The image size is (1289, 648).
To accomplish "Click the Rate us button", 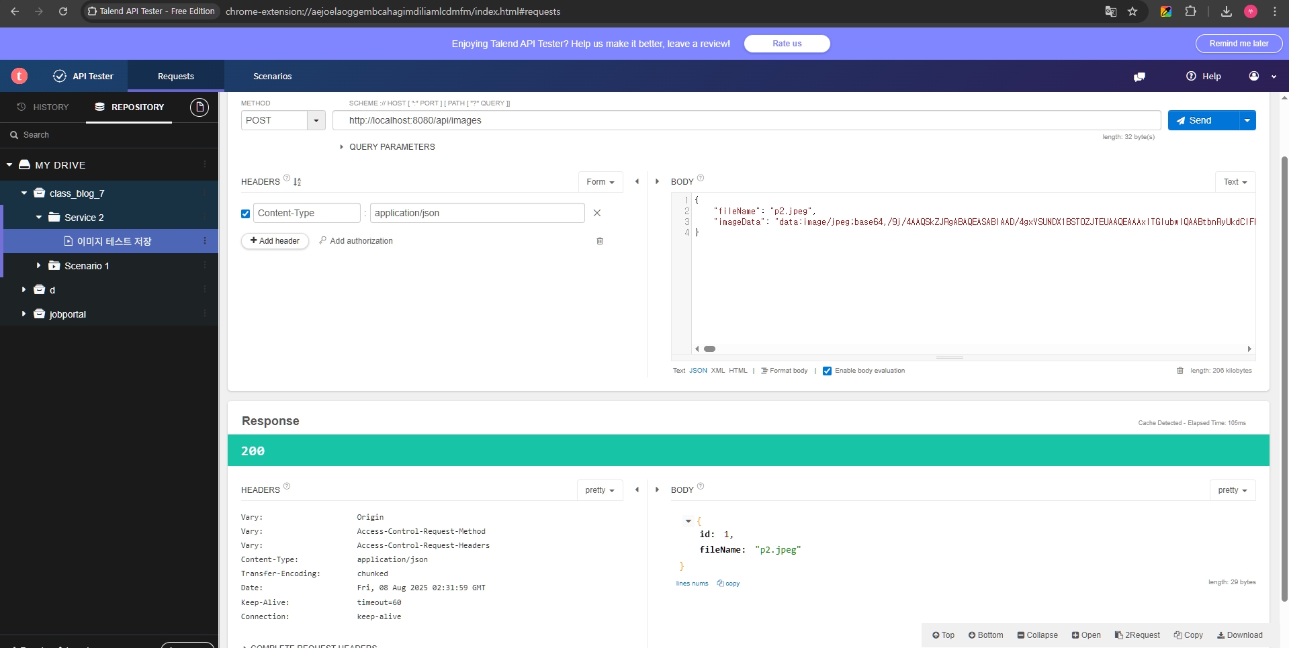I will [x=787, y=44].
